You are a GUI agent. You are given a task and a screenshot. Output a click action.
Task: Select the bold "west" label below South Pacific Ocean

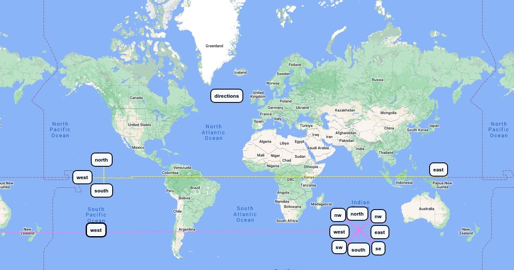coord(96,230)
